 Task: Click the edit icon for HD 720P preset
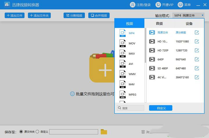(197, 50)
